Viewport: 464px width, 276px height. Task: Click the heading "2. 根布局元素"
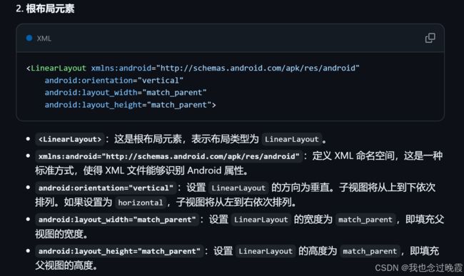45,9
